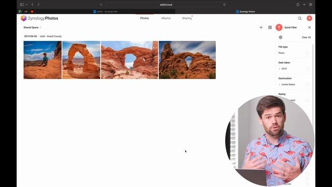
Task: Go forward with Safari forward arrow
Action: (38, 5)
